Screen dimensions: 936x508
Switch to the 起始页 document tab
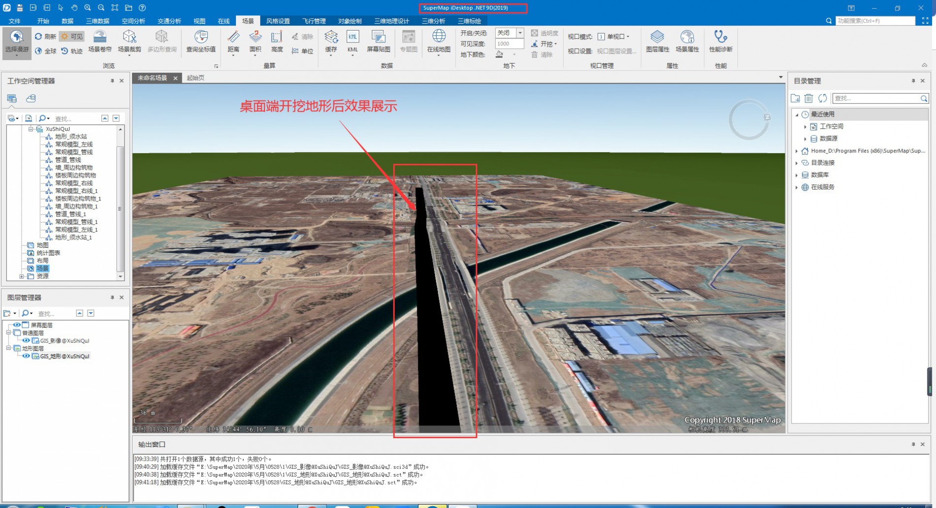196,78
